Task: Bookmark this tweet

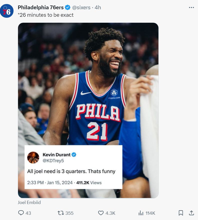Action: (x=181, y=213)
